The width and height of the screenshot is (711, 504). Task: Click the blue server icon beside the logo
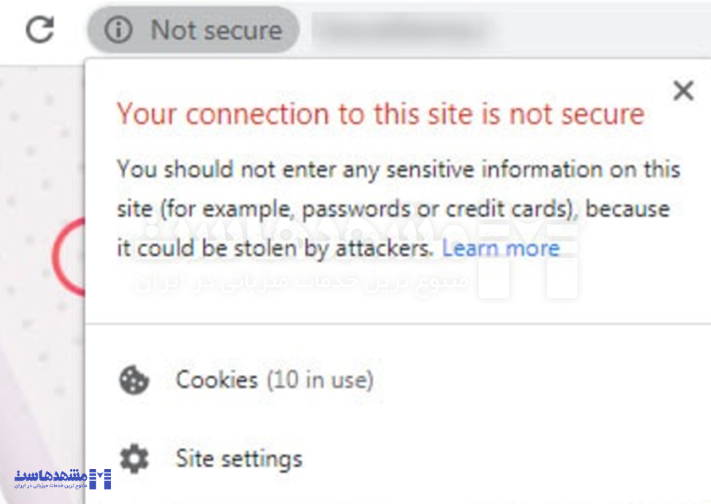click(x=100, y=478)
